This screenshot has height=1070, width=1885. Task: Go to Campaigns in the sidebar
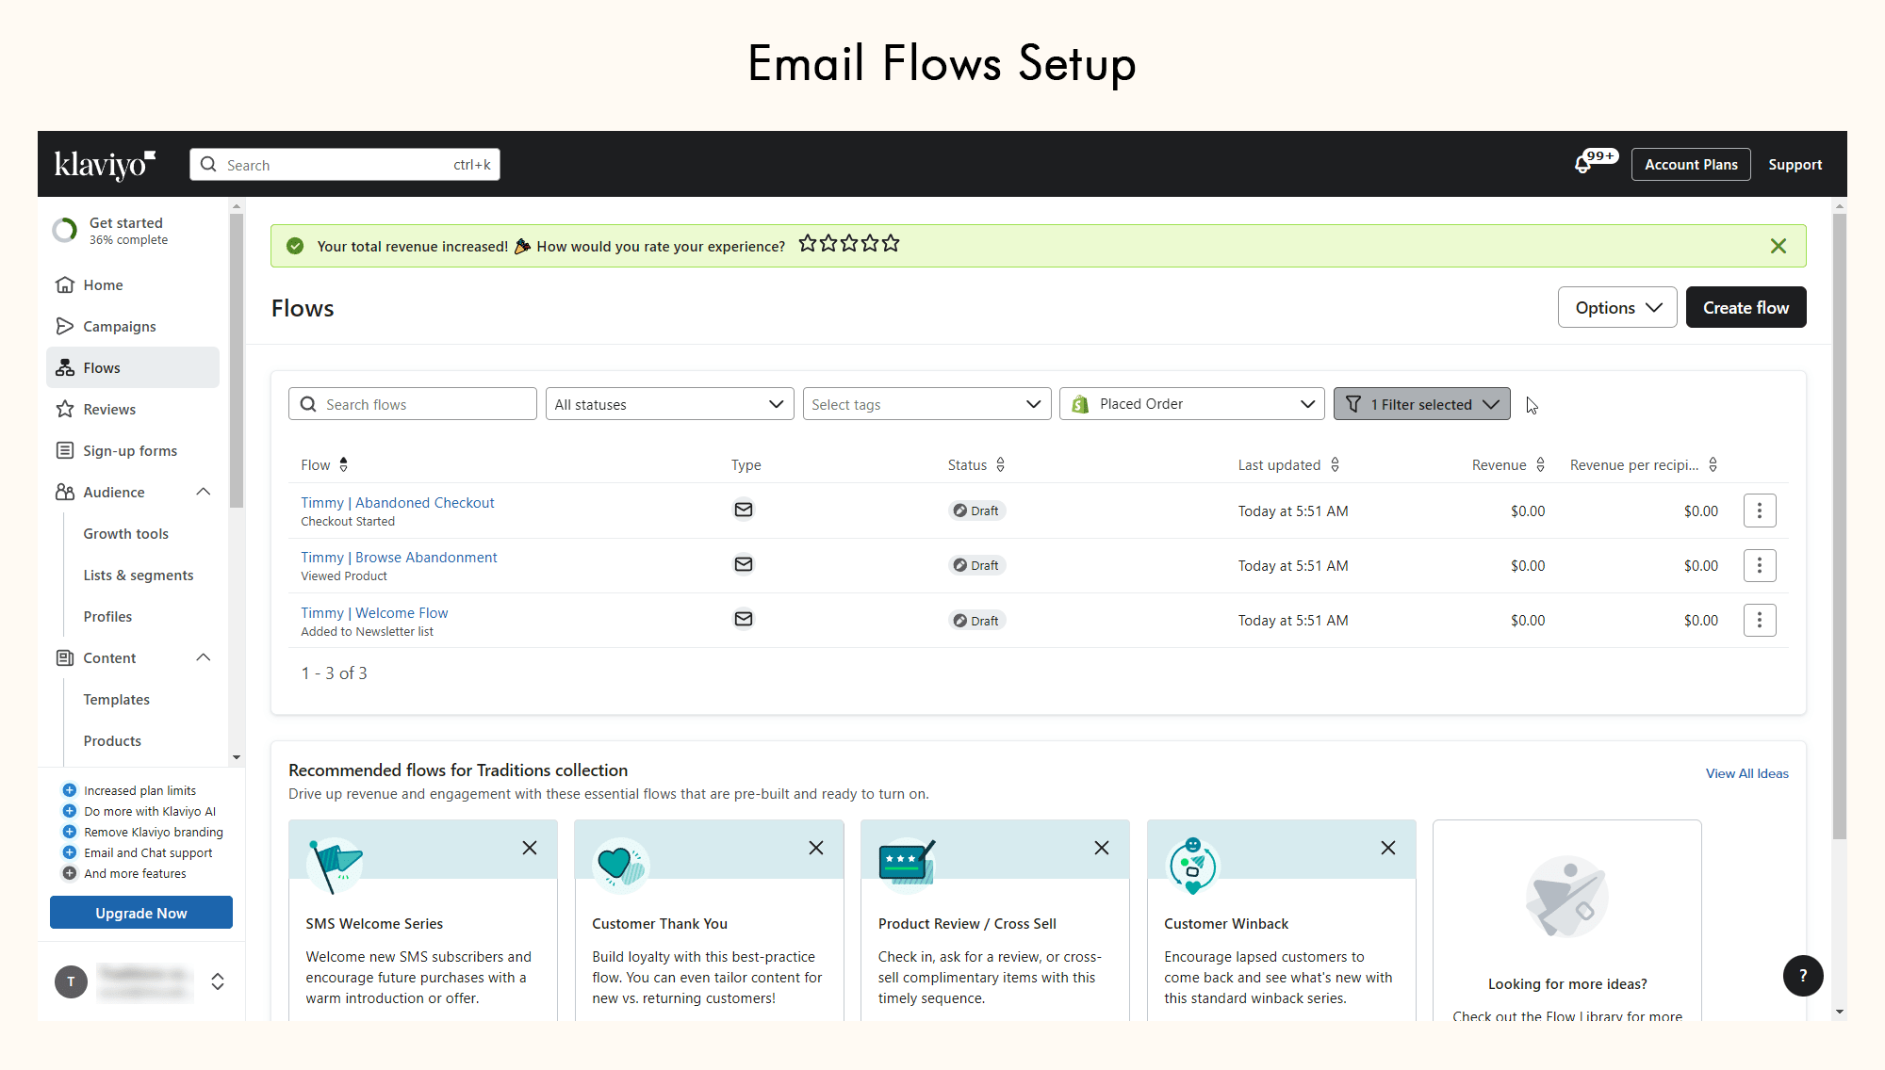(x=120, y=326)
